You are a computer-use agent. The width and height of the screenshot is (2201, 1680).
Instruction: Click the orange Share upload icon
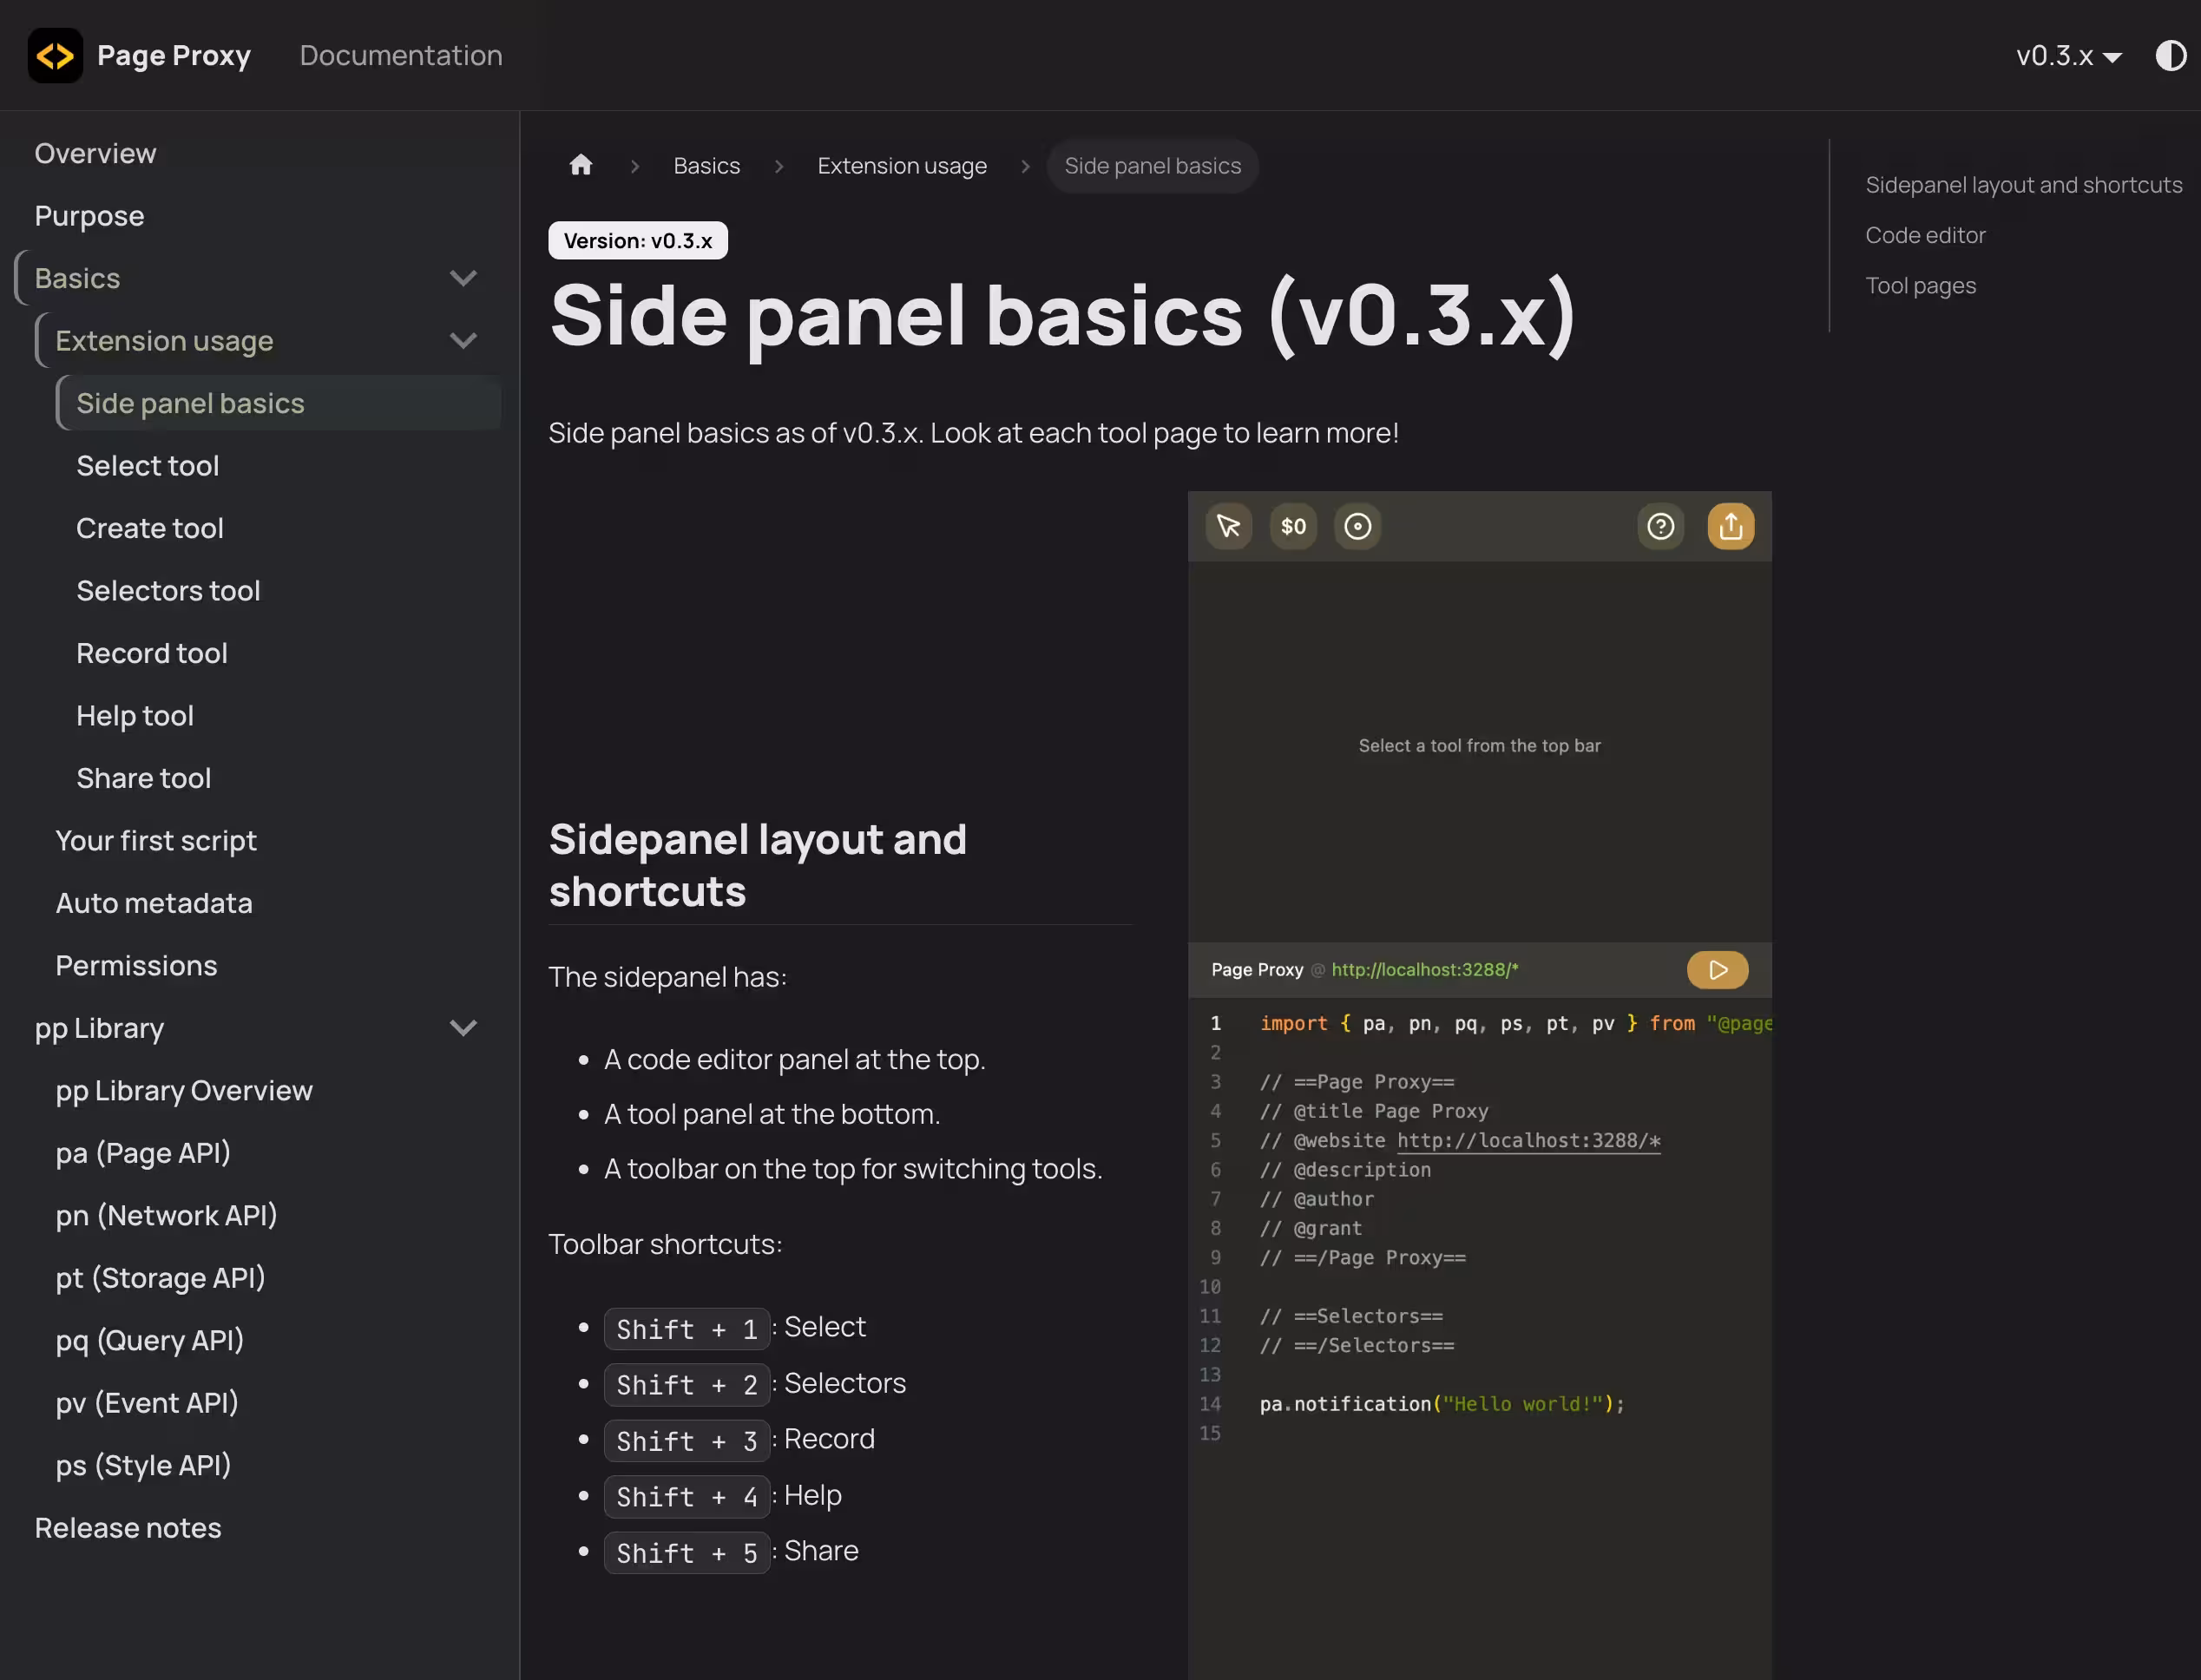(1730, 526)
